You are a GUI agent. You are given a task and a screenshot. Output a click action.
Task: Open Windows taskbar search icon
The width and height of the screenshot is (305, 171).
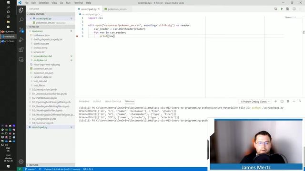tap(8, 7)
